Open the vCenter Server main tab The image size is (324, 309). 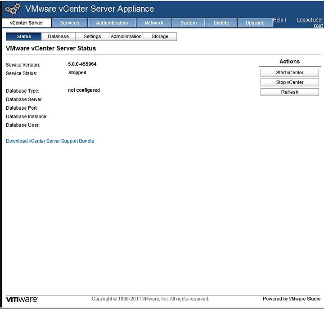pyautogui.click(x=27, y=23)
